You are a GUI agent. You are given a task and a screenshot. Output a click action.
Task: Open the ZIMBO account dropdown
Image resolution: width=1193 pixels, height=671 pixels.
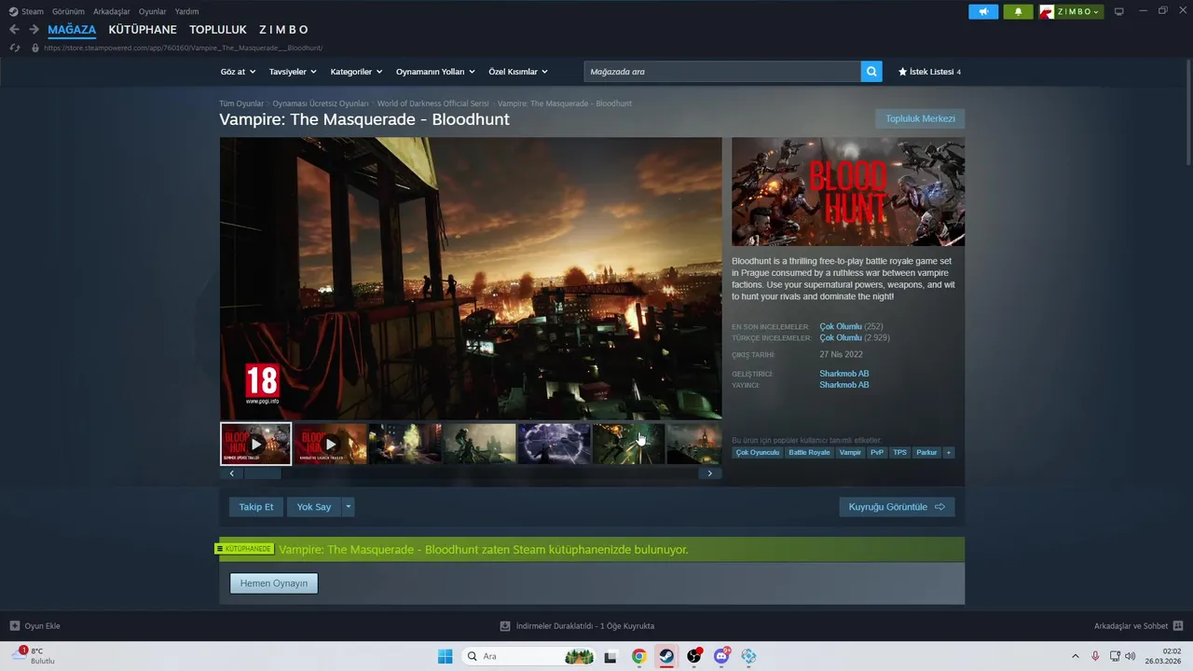point(1072,11)
